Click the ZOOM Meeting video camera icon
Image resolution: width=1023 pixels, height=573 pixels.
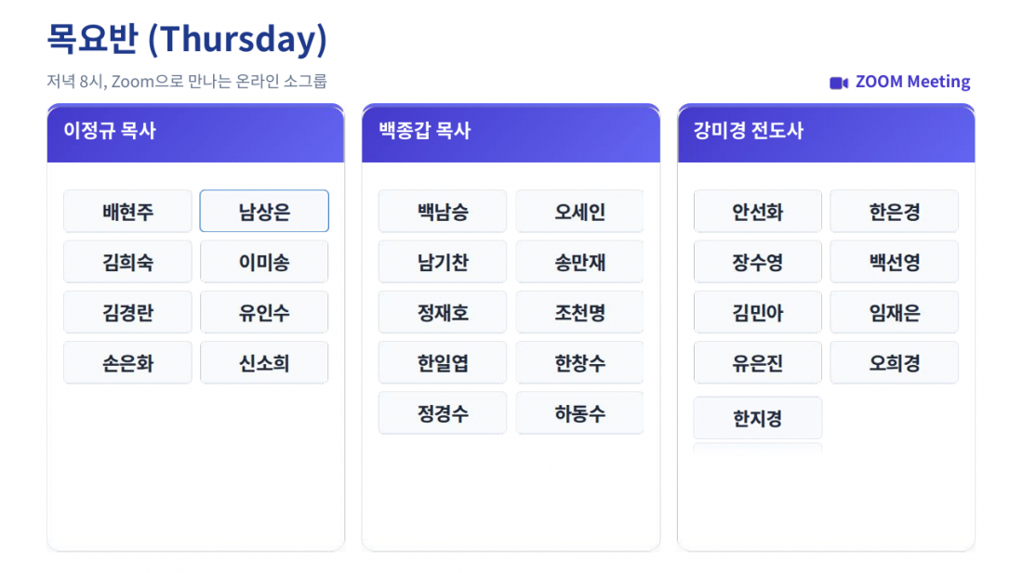[839, 83]
